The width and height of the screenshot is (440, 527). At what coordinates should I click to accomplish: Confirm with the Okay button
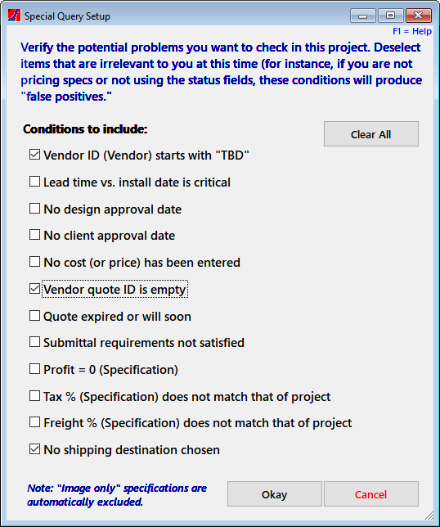[275, 494]
